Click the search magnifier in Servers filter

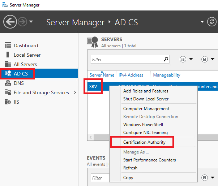[x=166, y=59]
